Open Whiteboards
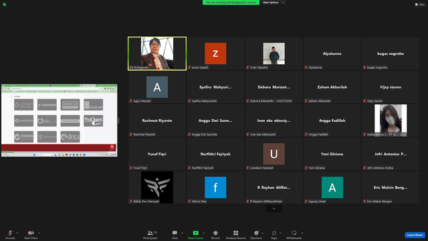 pos(294,234)
